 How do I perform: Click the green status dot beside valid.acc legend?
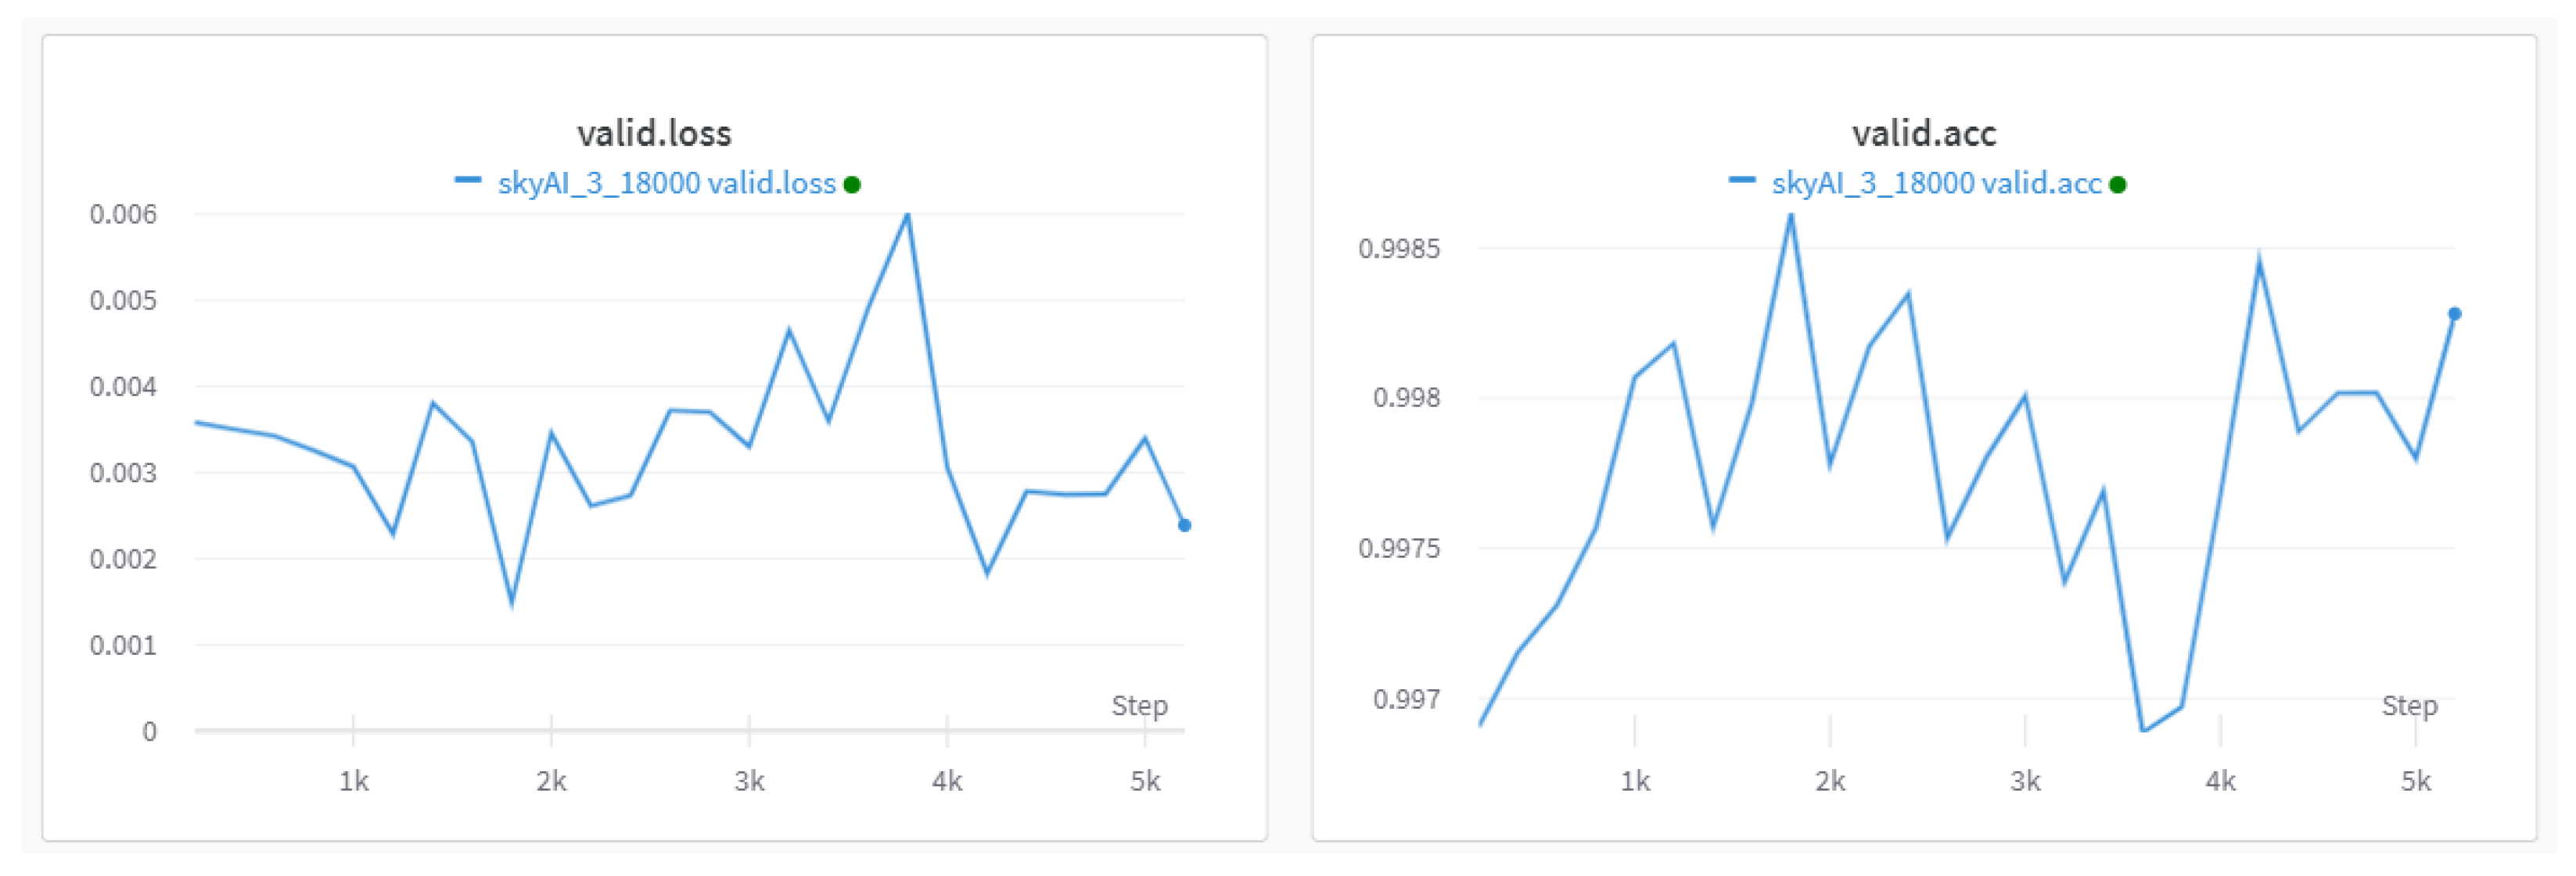pyautogui.click(x=2117, y=184)
